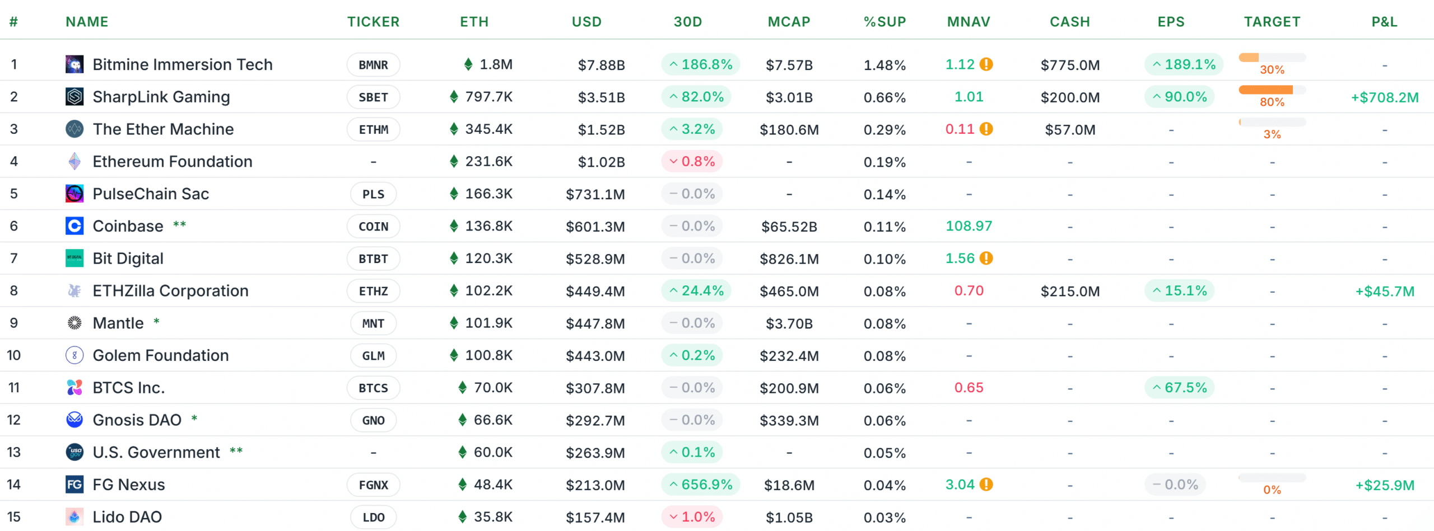This screenshot has width=1434, height=531.
Task: Click the Coinbase logo icon
Action: click(x=75, y=226)
